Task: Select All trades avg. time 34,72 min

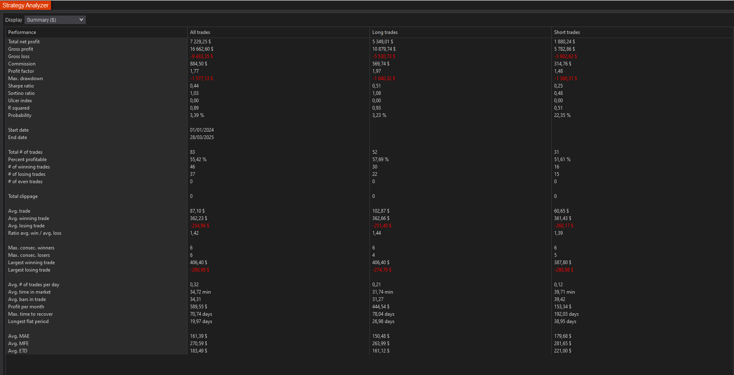Action: coord(200,292)
